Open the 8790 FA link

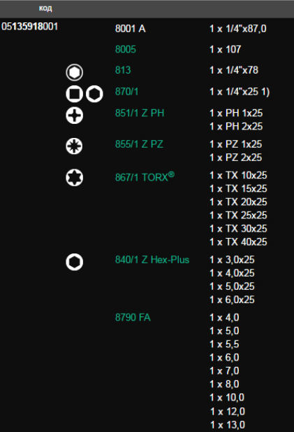click(x=133, y=317)
